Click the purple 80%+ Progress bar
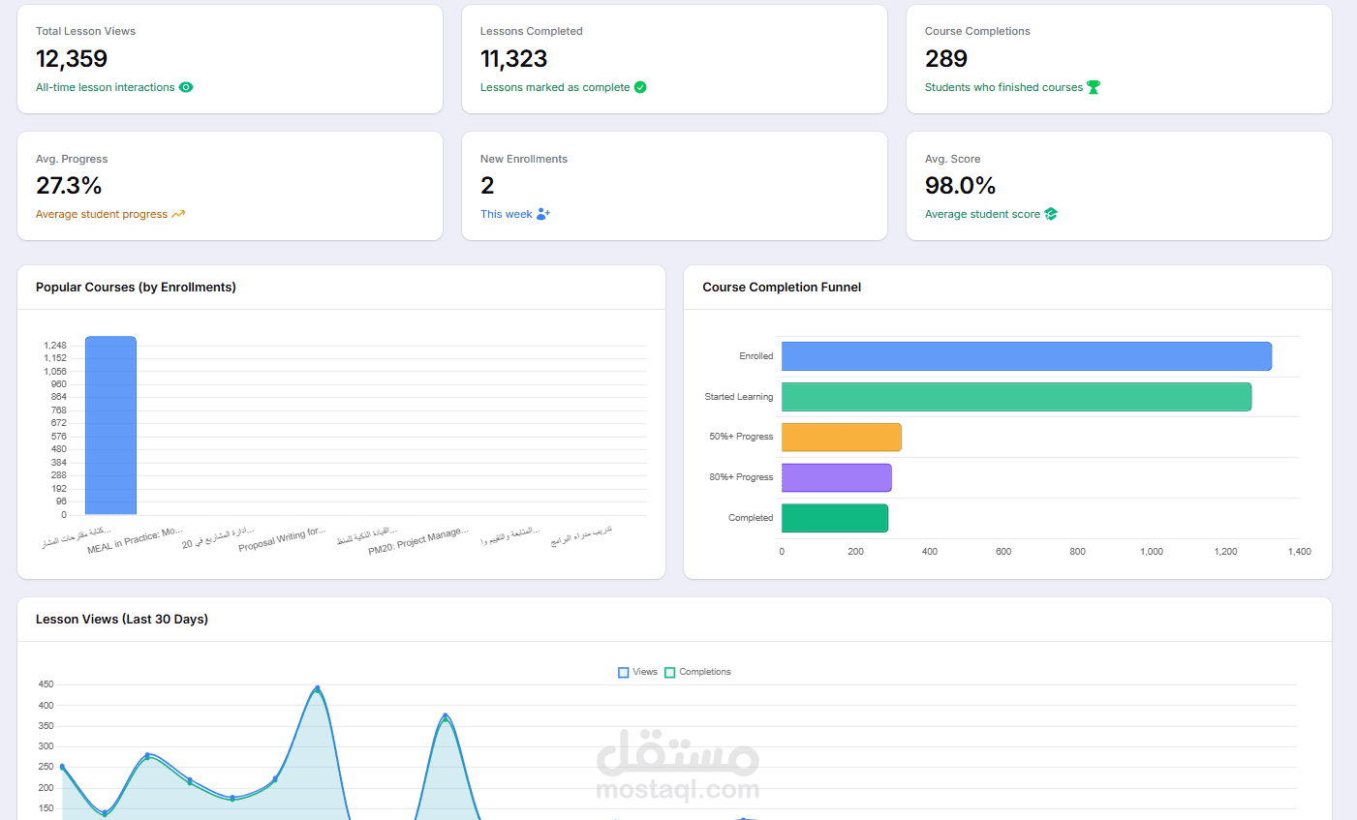The width and height of the screenshot is (1357, 820). (x=837, y=477)
